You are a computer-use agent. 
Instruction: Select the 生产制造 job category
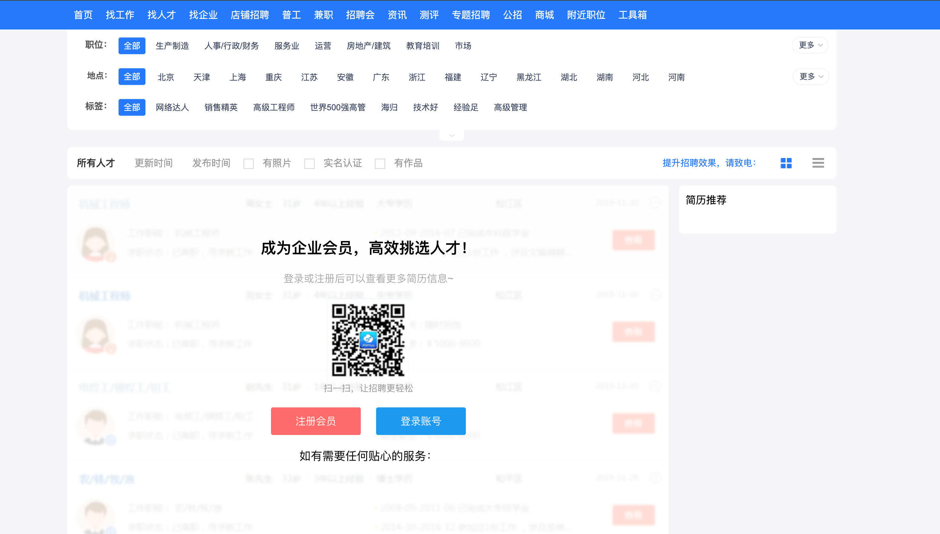pos(172,46)
